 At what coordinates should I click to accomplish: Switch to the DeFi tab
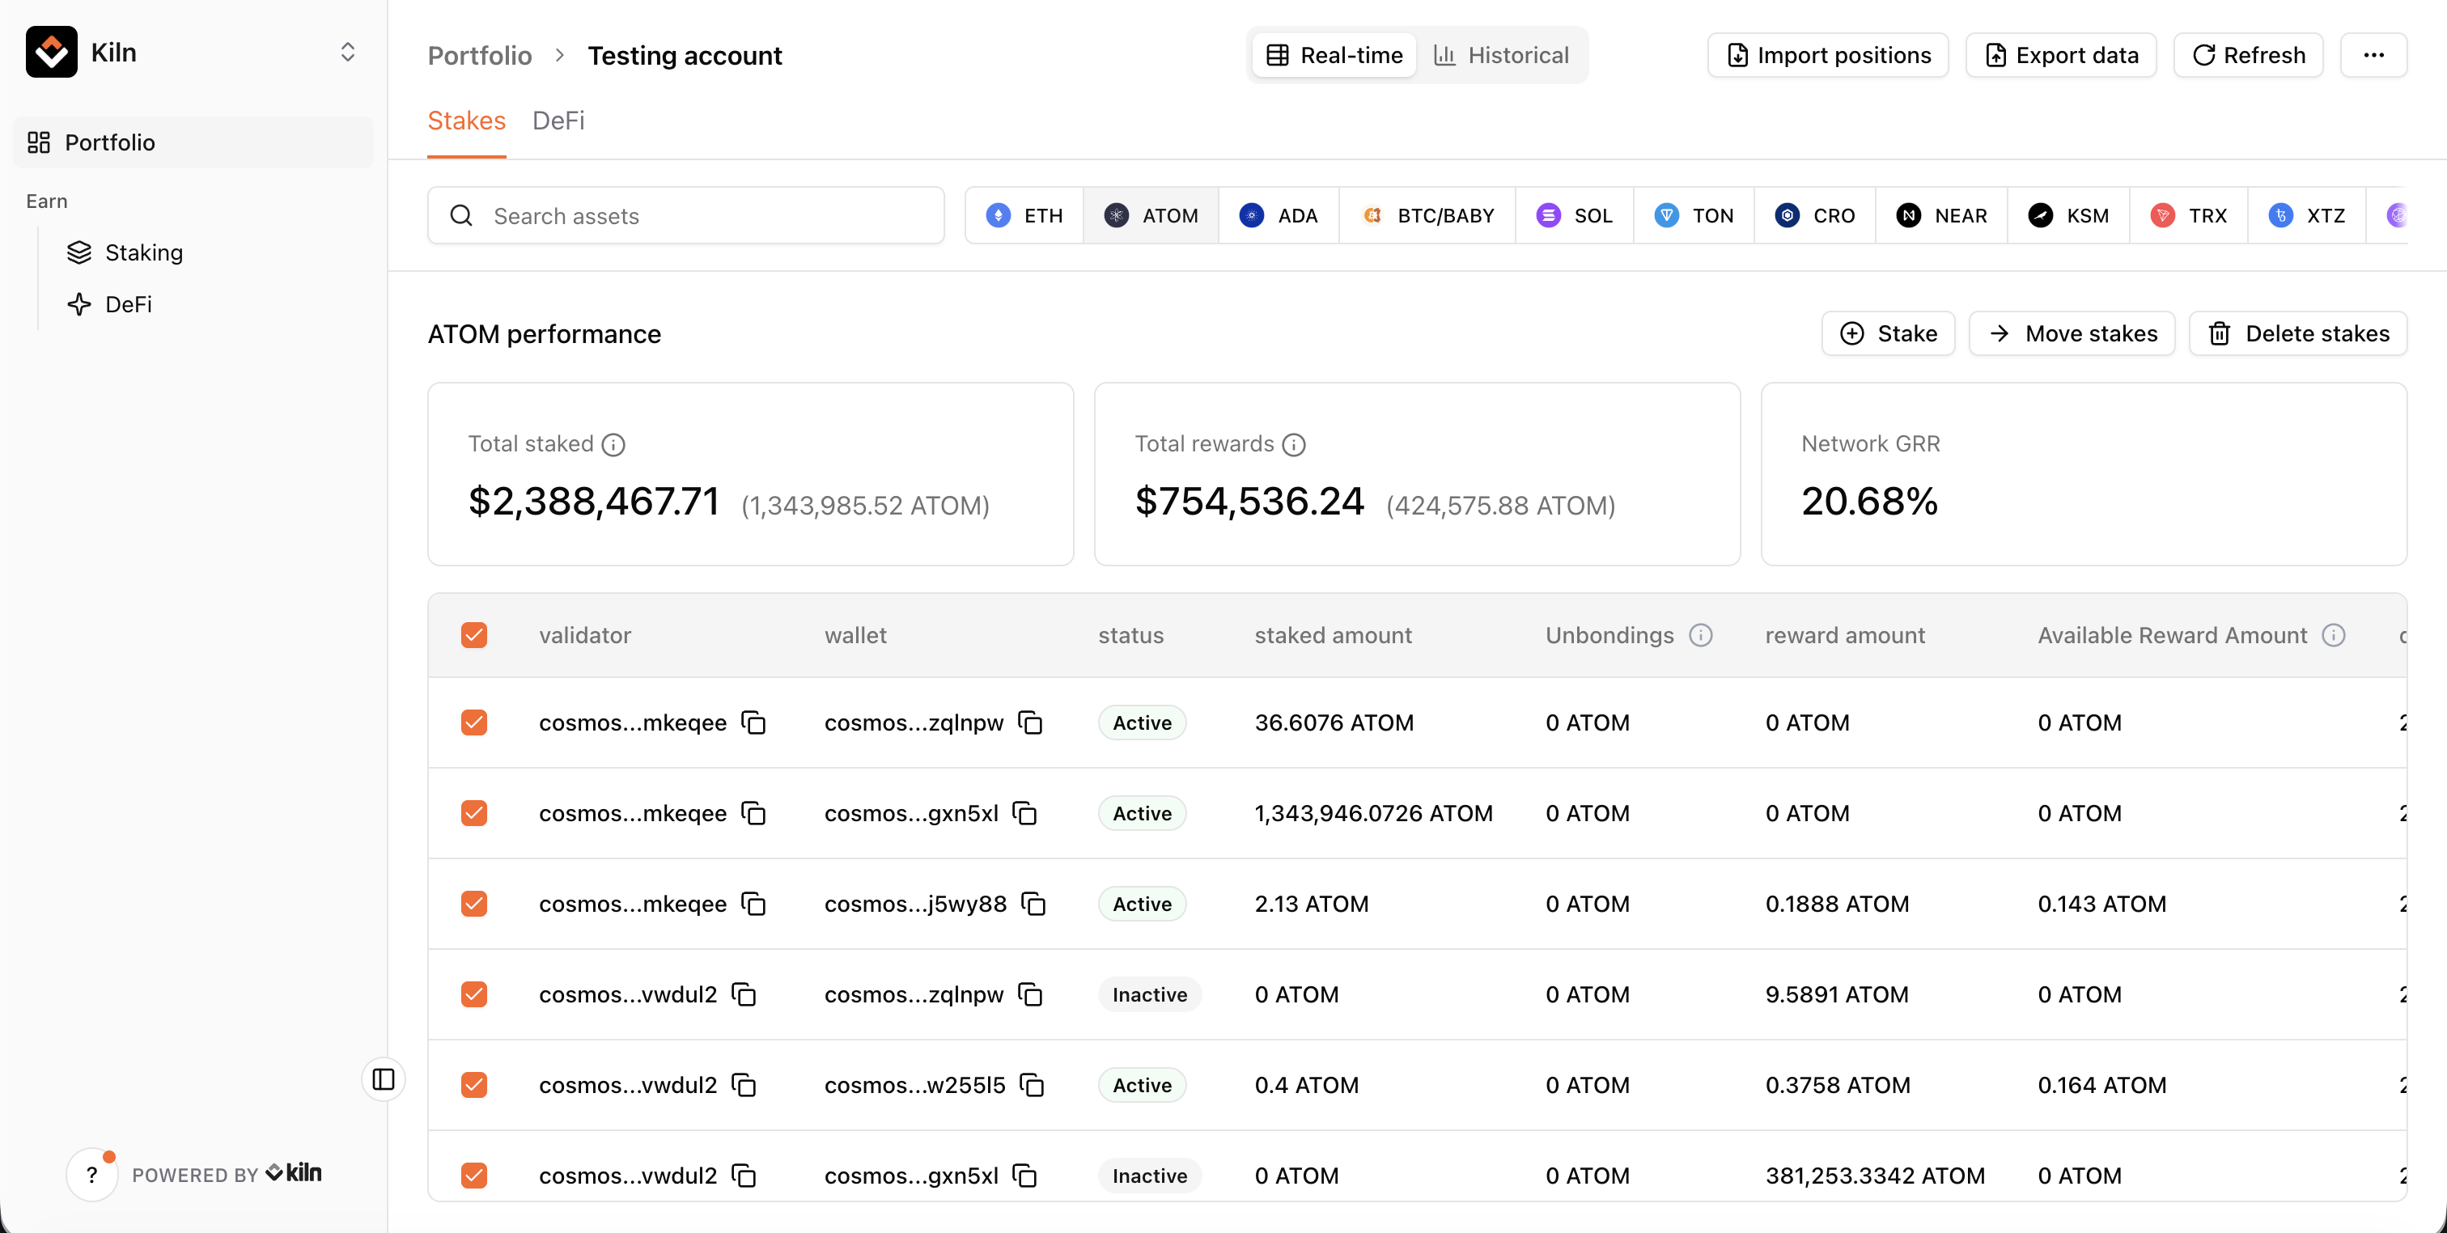(x=558, y=121)
